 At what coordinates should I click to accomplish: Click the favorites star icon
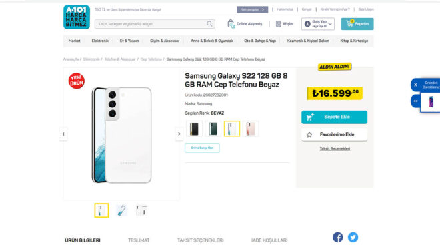pyautogui.click(x=309, y=135)
